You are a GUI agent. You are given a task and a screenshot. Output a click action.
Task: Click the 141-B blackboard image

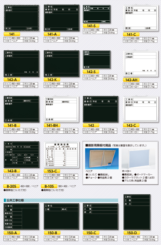pos(22,109)
